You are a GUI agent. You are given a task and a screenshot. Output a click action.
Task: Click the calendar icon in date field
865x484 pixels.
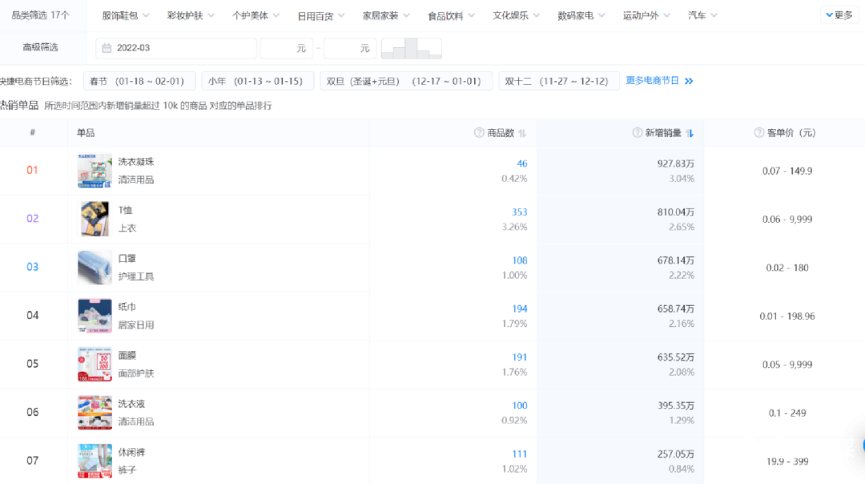click(107, 48)
